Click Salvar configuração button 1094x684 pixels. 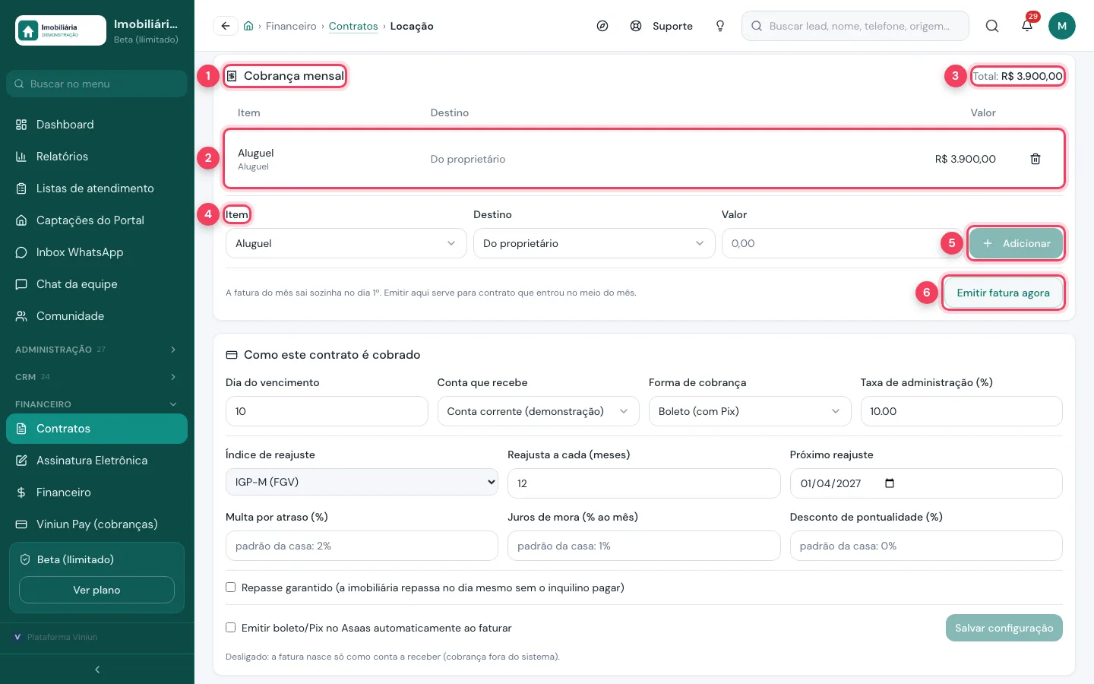1004,628
